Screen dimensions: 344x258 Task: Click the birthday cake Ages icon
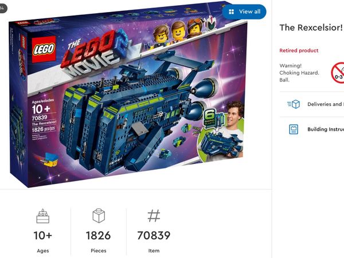pos(43,216)
